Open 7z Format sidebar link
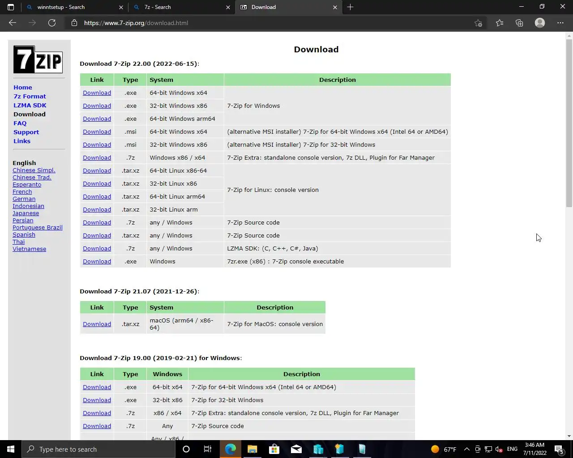The width and height of the screenshot is (573, 458). [x=30, y=96]
